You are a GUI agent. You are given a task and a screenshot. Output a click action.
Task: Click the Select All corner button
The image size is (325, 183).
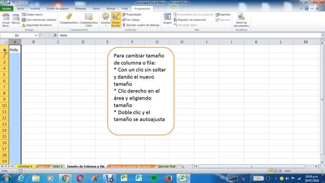[x=5, y=42]
